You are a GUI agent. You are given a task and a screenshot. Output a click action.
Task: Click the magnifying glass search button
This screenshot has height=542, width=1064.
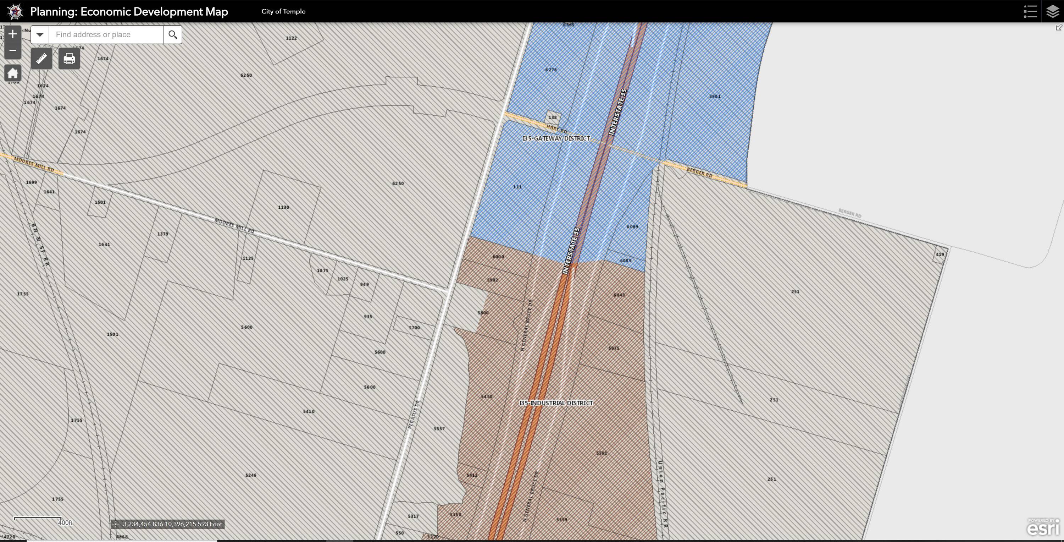[x=173, y=35]
